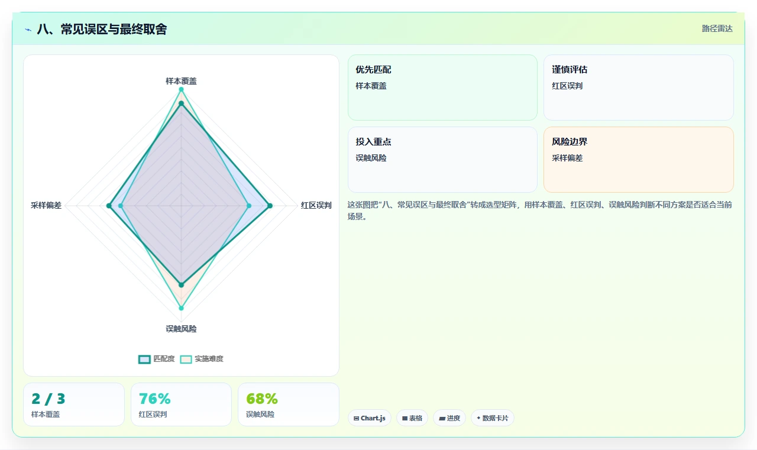
Task: Click the 采样偏差 text in 风险边界 card
Action: 567,158
